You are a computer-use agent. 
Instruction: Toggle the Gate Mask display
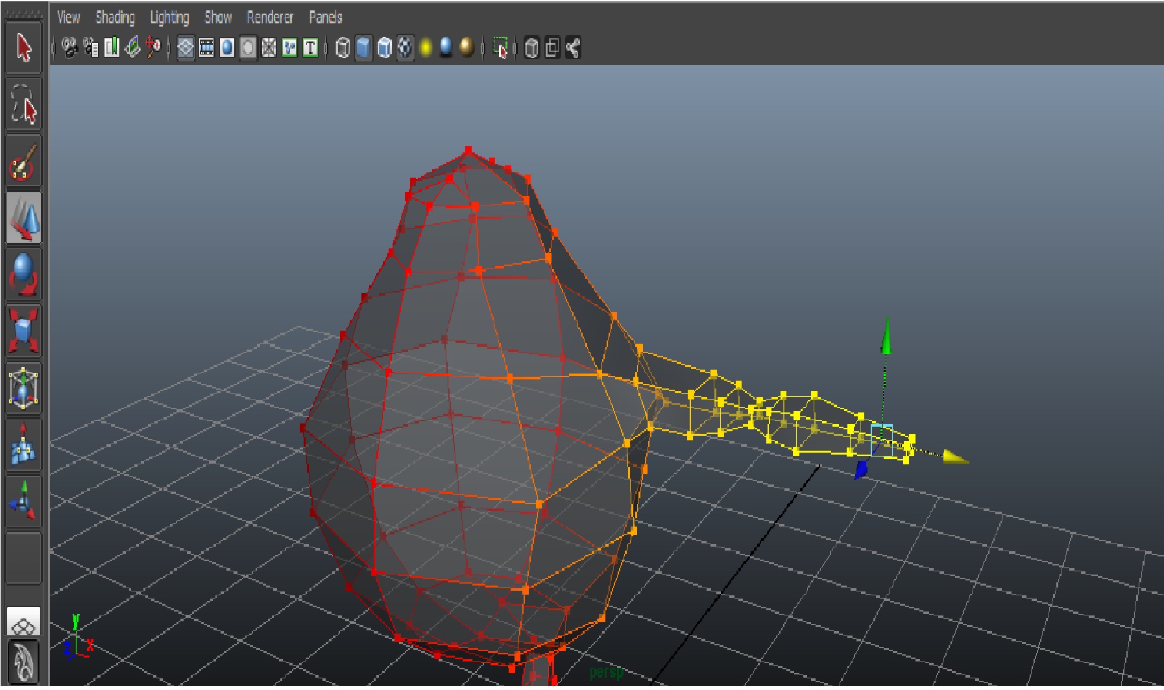pos(248,48)
